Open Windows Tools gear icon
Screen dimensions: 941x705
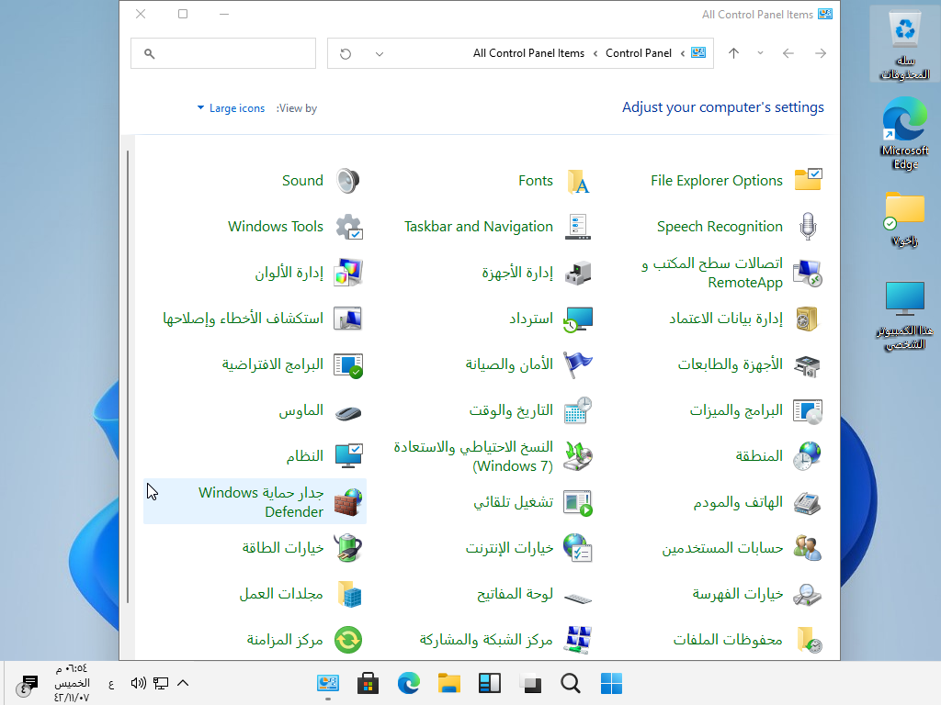tap(348, 227)
